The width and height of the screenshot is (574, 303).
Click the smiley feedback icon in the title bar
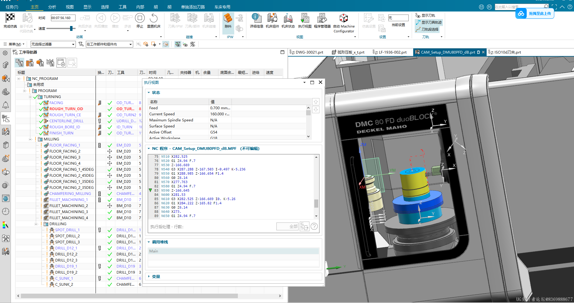[x=481, y=7]
